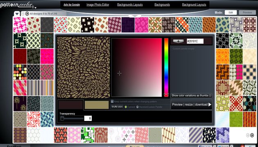The width and height of the screenshot is (258, 147).
Task: Click the Transparency value field
Action: click(x=88, y=118)
